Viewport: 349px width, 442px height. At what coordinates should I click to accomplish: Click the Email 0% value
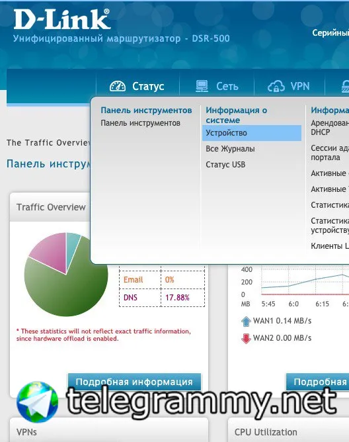(169, 280)
